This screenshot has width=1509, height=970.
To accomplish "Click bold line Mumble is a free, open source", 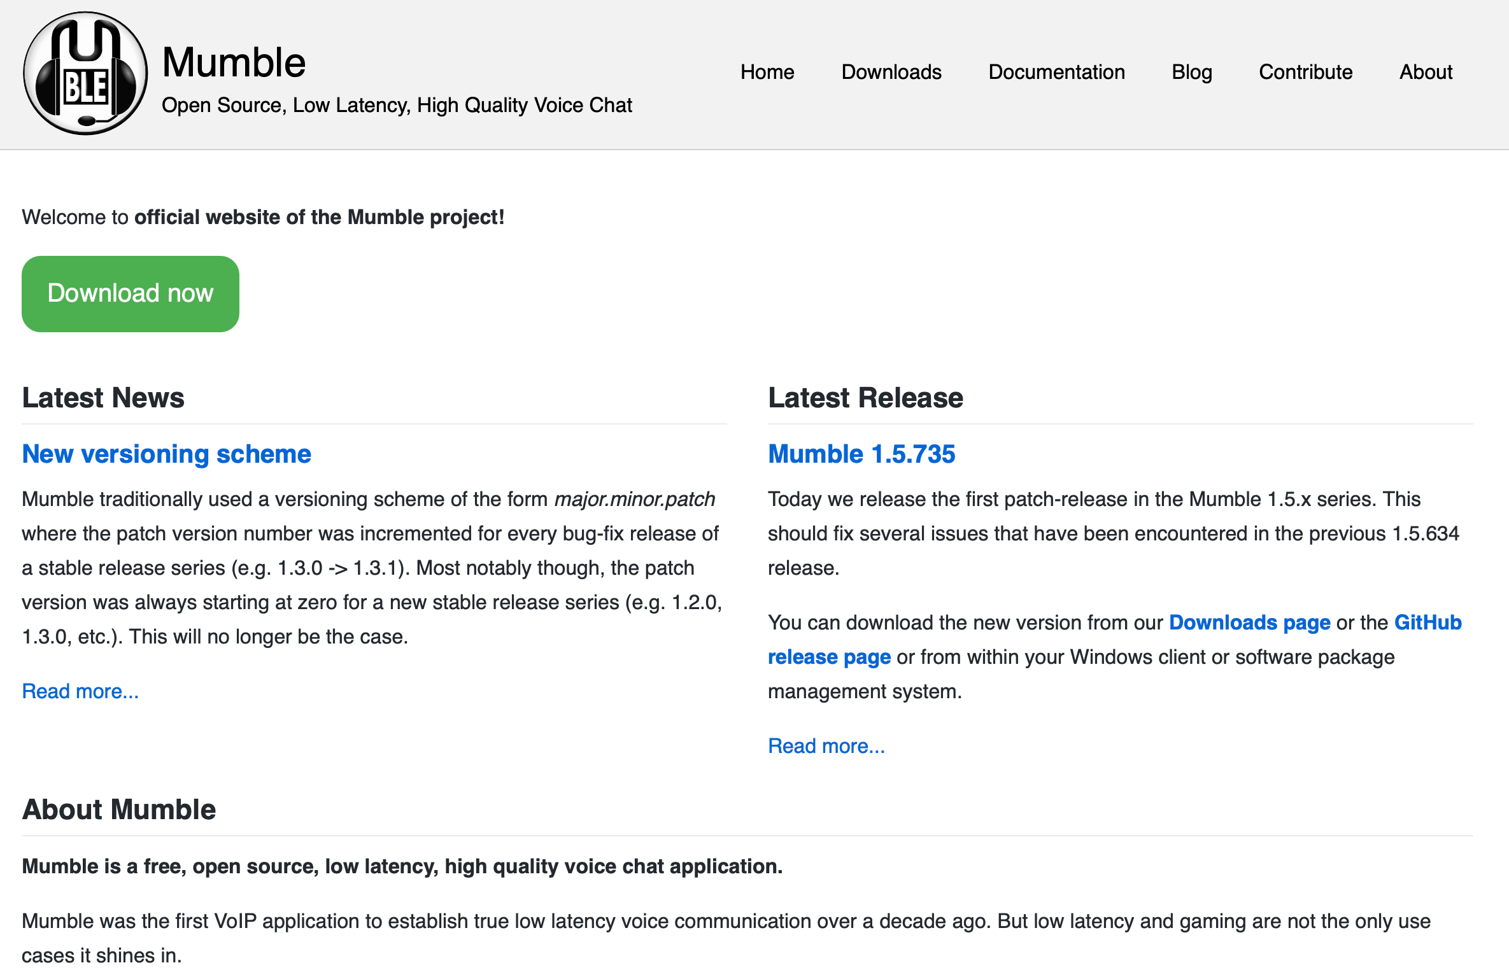I will 402,866.
